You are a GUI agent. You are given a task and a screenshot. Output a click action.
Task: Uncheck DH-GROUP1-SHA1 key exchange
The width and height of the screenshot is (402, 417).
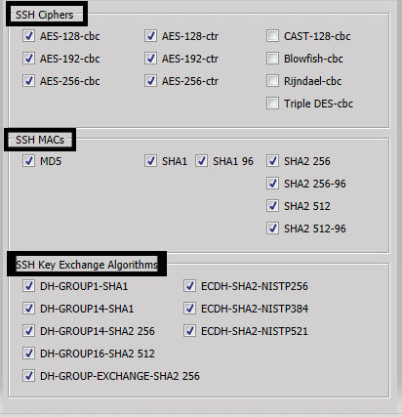click(28, 286)
